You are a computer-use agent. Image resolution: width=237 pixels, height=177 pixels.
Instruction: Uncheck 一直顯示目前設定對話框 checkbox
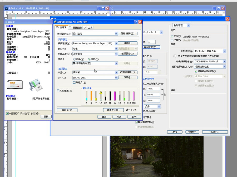[x=7, y=114]
